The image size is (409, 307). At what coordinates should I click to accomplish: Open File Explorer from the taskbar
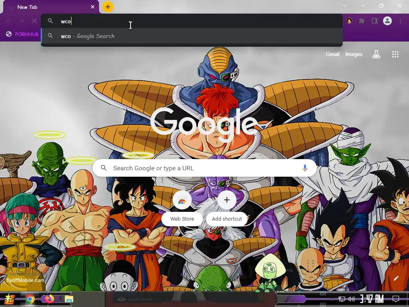click(69, 299)
